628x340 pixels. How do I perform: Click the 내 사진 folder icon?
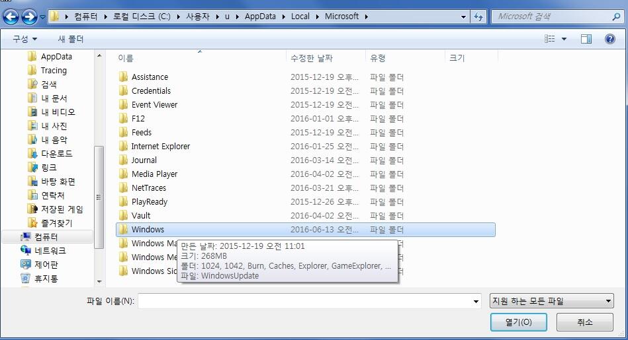coord(32,126)
